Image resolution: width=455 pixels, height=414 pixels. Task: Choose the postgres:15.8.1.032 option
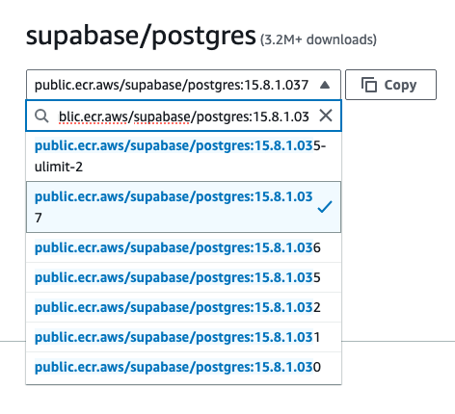183,307
